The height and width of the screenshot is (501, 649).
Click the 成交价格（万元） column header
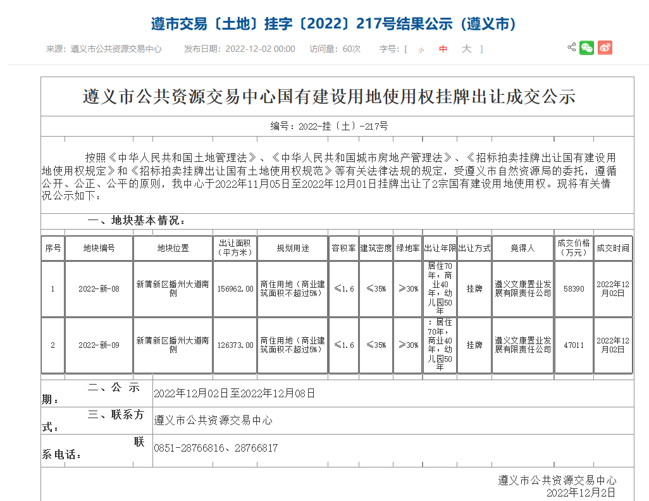point(574,249)
